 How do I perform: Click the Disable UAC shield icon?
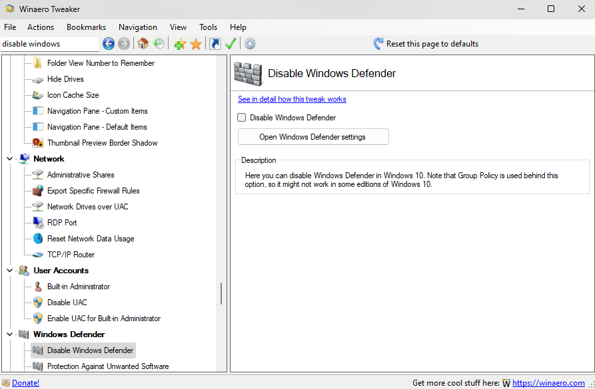click(x=38, y=303)
